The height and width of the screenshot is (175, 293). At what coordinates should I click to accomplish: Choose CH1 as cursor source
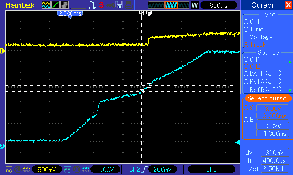[x=252, y=59]
